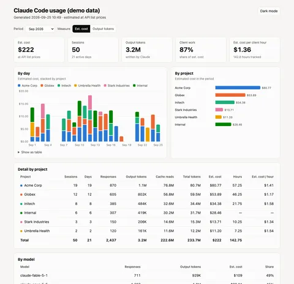The height and width of the screenshot is (284, 294).
Task: Click Initech cost per hour $1.58
Action: [269, 204]
